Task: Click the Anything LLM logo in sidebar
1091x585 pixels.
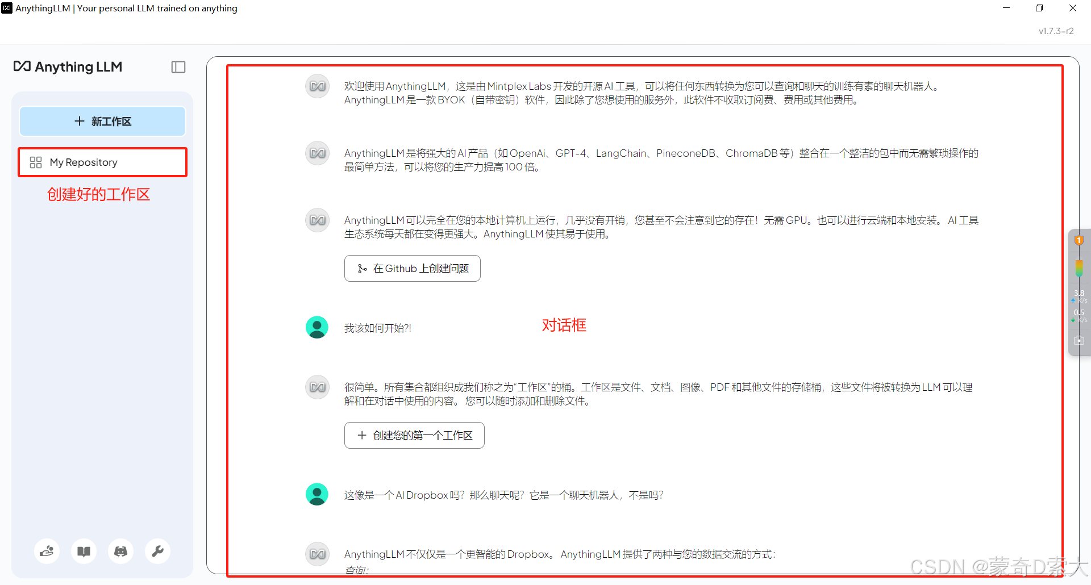Action: (x=68, y=67)
